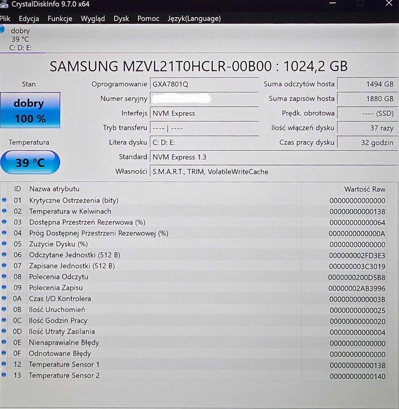Open the Język(Language) menu
399x409 pixels.
[194, 19]
